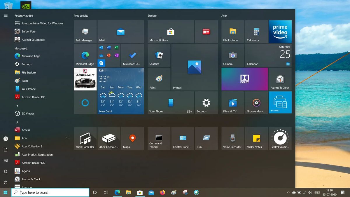Screen dimensions: 350x197
Task: Open the Command Prompt tile
Action: coord(159,138)
